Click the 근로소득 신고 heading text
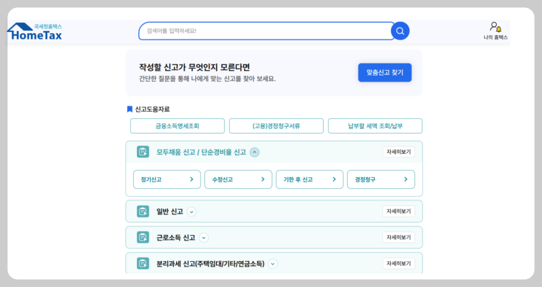Image resolution: width=542 pixels, height=287 pixels. (x=176, y=238)
